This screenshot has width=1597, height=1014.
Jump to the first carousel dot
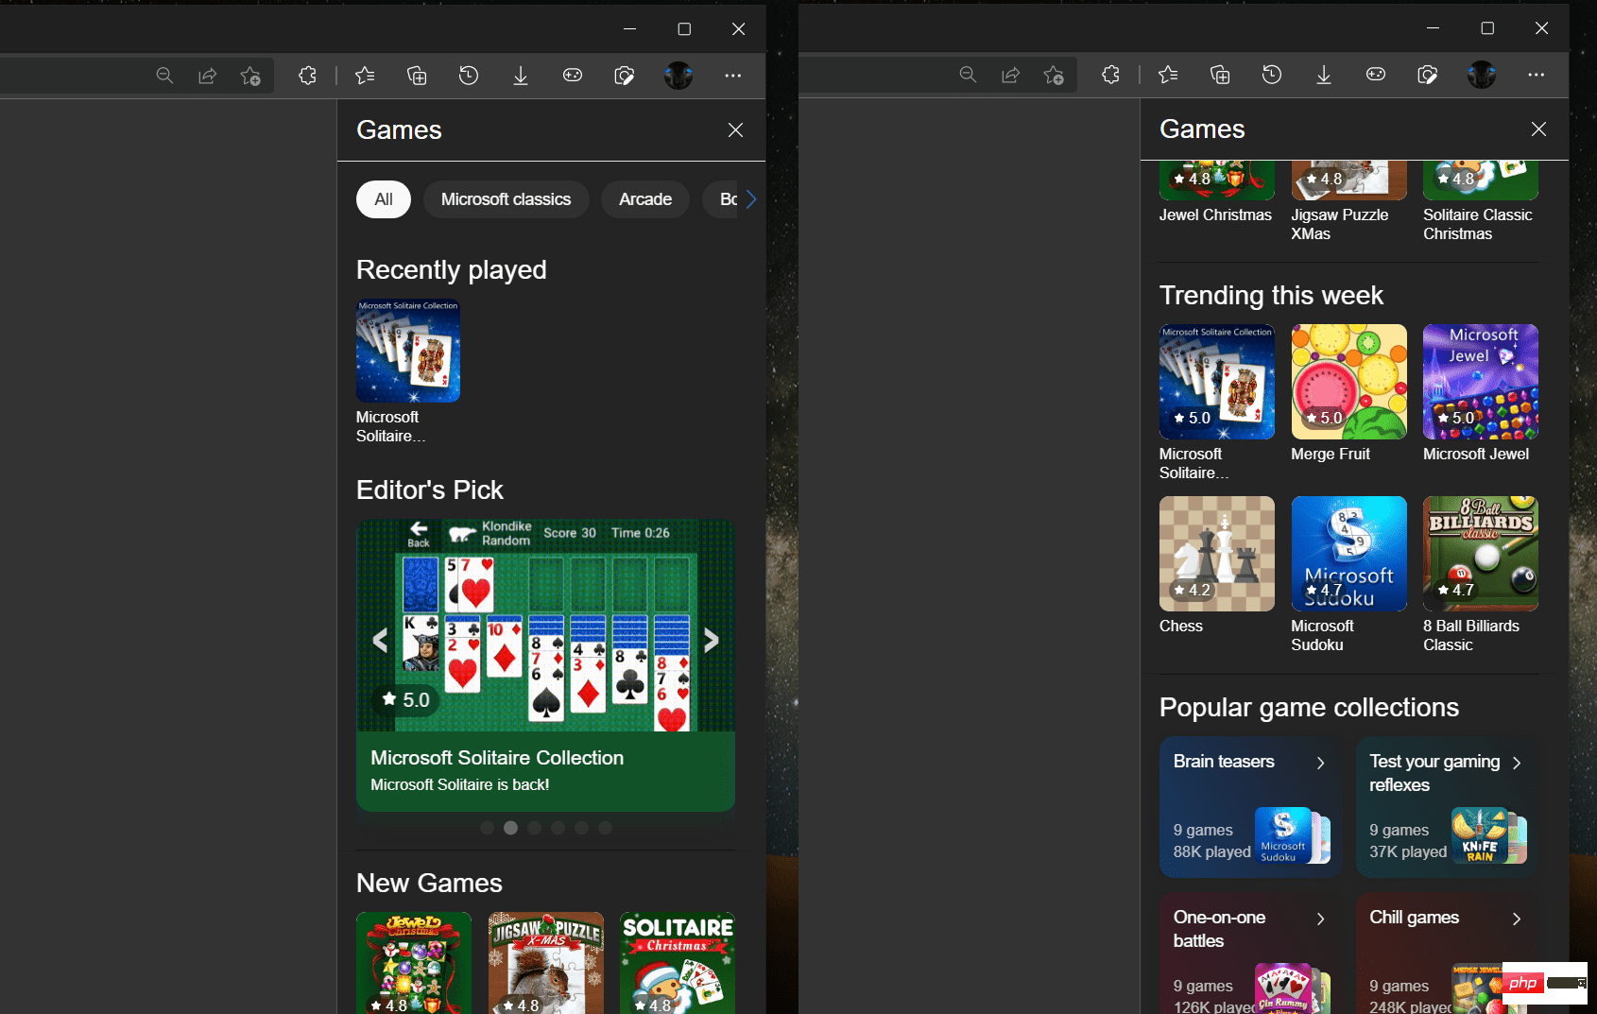coord(487,828)
